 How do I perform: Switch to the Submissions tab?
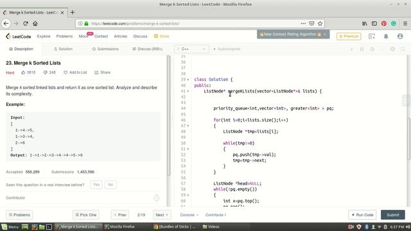pyautogui.click(x=105, y=49)
